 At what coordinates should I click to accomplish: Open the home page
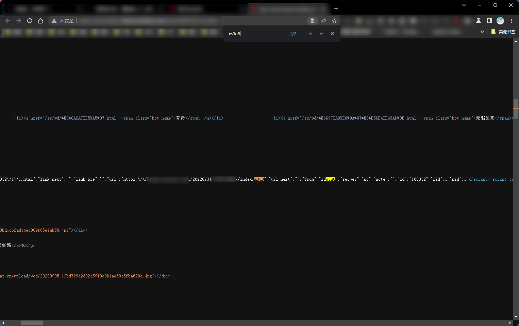click(40, 21)
